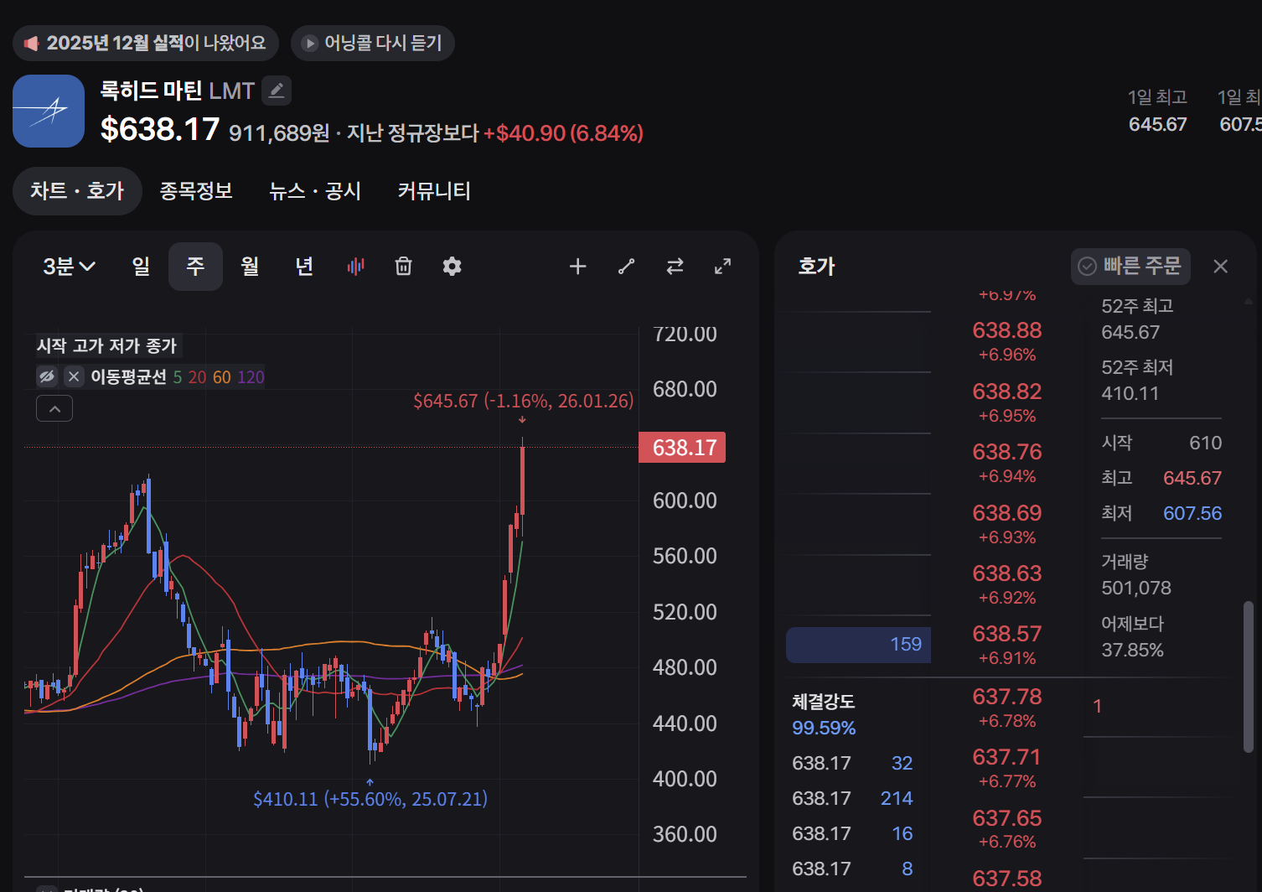Click the 이동평균선 indicator label
The image size is (1262, 892).
pyautogui.click(x=128, y=377)
